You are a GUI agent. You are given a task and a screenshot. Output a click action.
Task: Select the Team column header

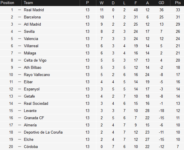(x=29, y=3)
